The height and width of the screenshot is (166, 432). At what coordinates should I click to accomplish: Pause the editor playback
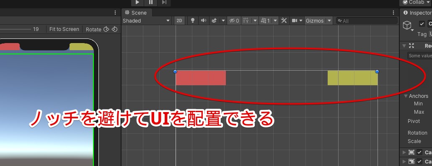pyautogui.click(x=151, y=3)
